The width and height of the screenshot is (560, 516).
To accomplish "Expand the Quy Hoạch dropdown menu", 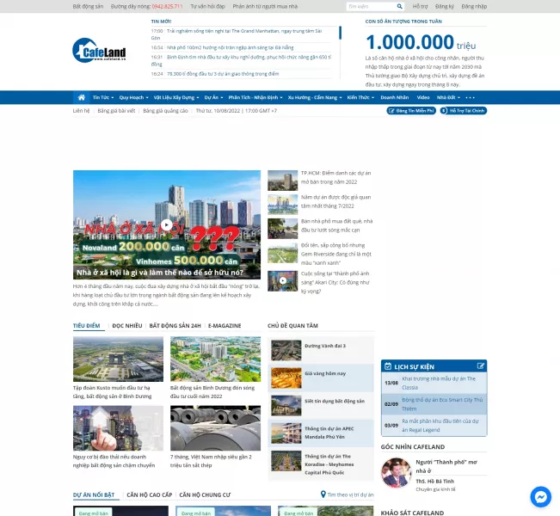I will pos(133,97).
